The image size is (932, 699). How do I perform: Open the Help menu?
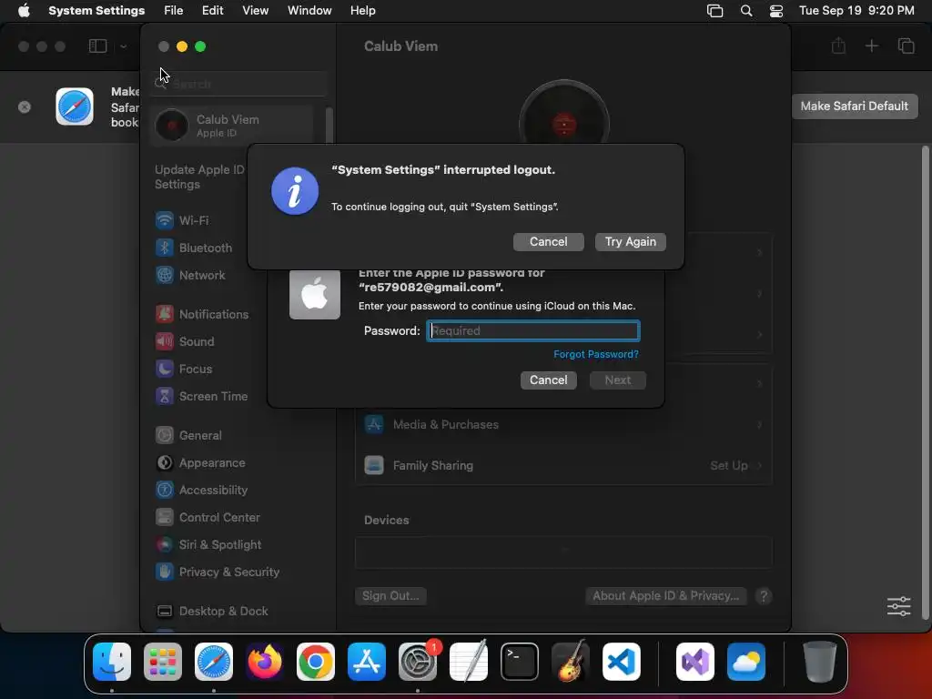362,11
